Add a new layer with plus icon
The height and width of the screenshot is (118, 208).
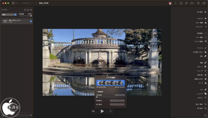(x=31, y=10)
